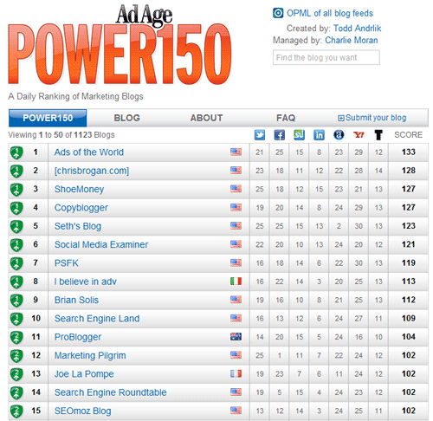Image resolution: width=433 pixels, height=421 pixels.
Task: Open the BLOG tab
Action: 127,118
